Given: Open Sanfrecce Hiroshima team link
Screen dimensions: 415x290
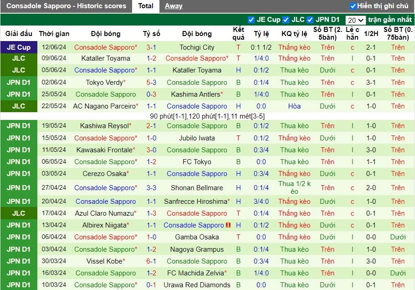Looking at the screenshot, I should tap(195, 202).
